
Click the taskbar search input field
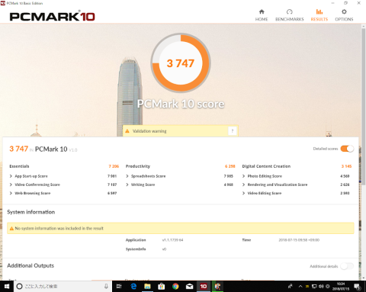(63, 287)
